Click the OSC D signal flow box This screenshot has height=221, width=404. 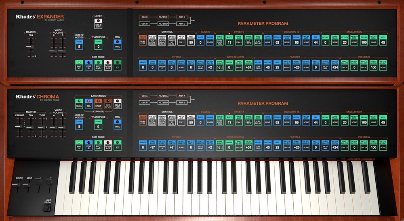[144, 23]
